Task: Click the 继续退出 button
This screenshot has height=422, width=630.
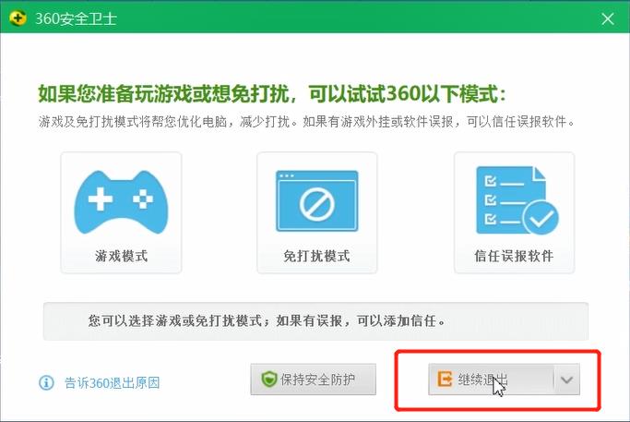Action: click(x=491, y=380)
